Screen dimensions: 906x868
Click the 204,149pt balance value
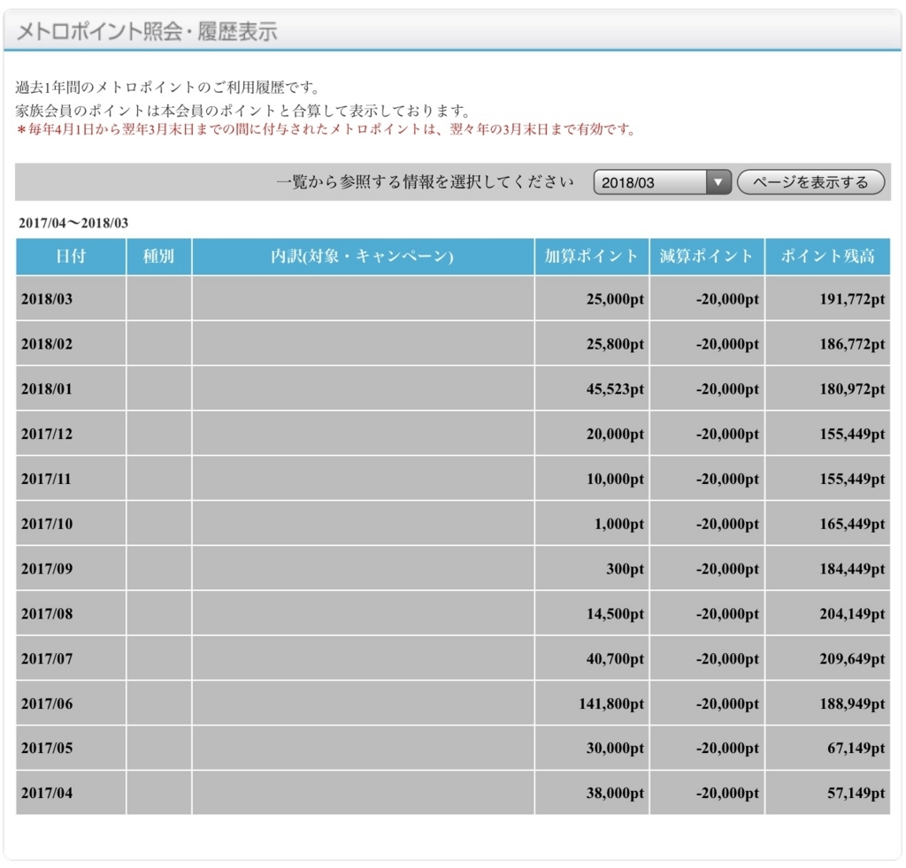tap(852, 614)
